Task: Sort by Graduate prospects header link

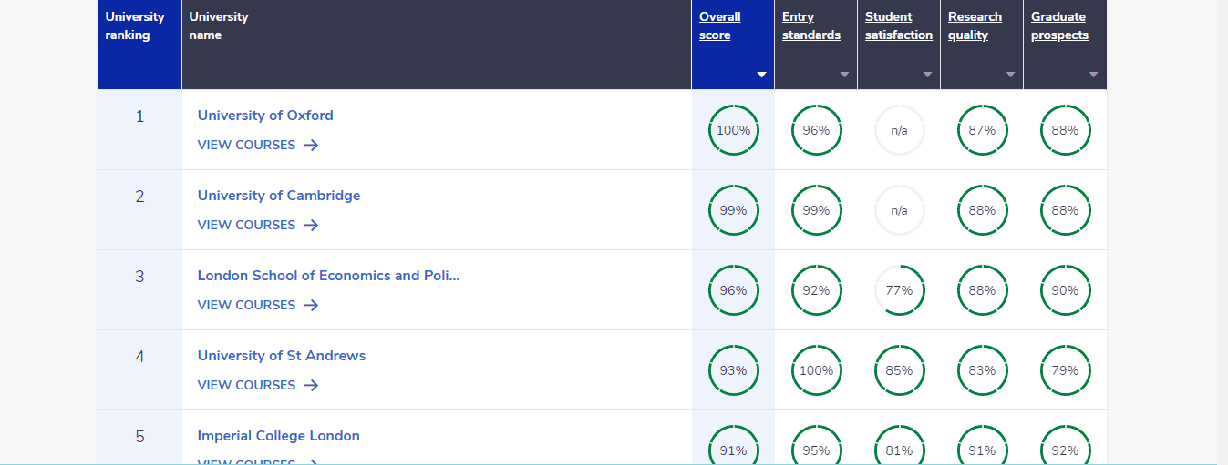Action: (1059, 26)
